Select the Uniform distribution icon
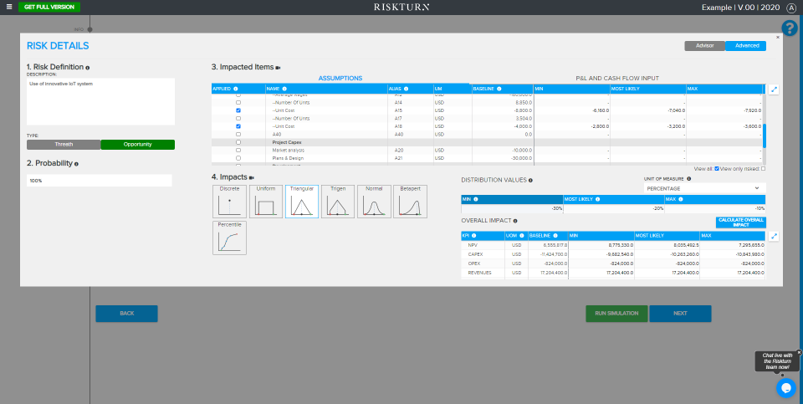Image resolution: width=803 pixels, height=404 pixels. (x=266, y=202)
